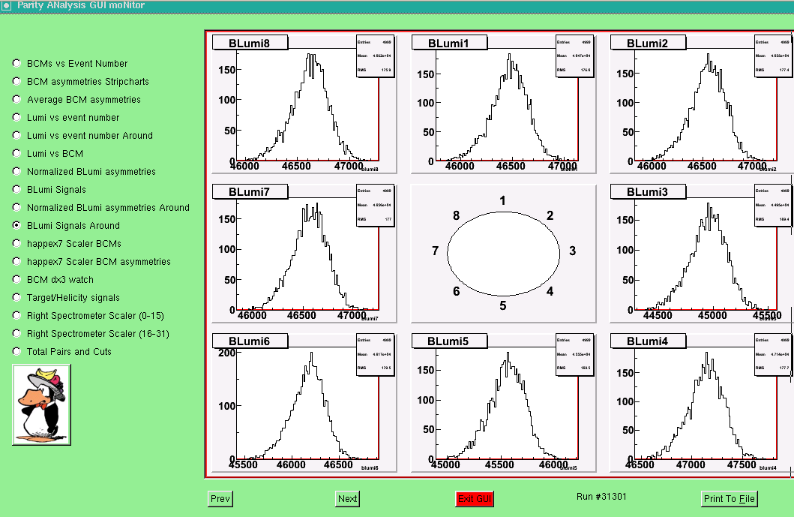Select the BCMs vs Event Number radio button
Screen dimensions: 794x517
coord(16,63)
